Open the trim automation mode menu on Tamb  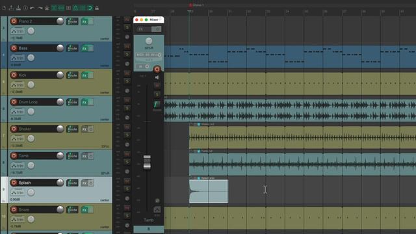point(18,166)
